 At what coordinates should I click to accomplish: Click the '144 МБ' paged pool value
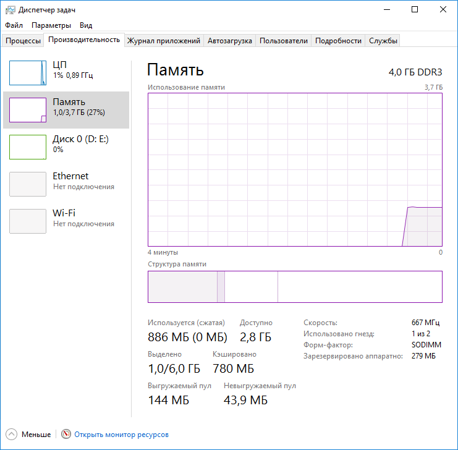click(x=169, y=400)
